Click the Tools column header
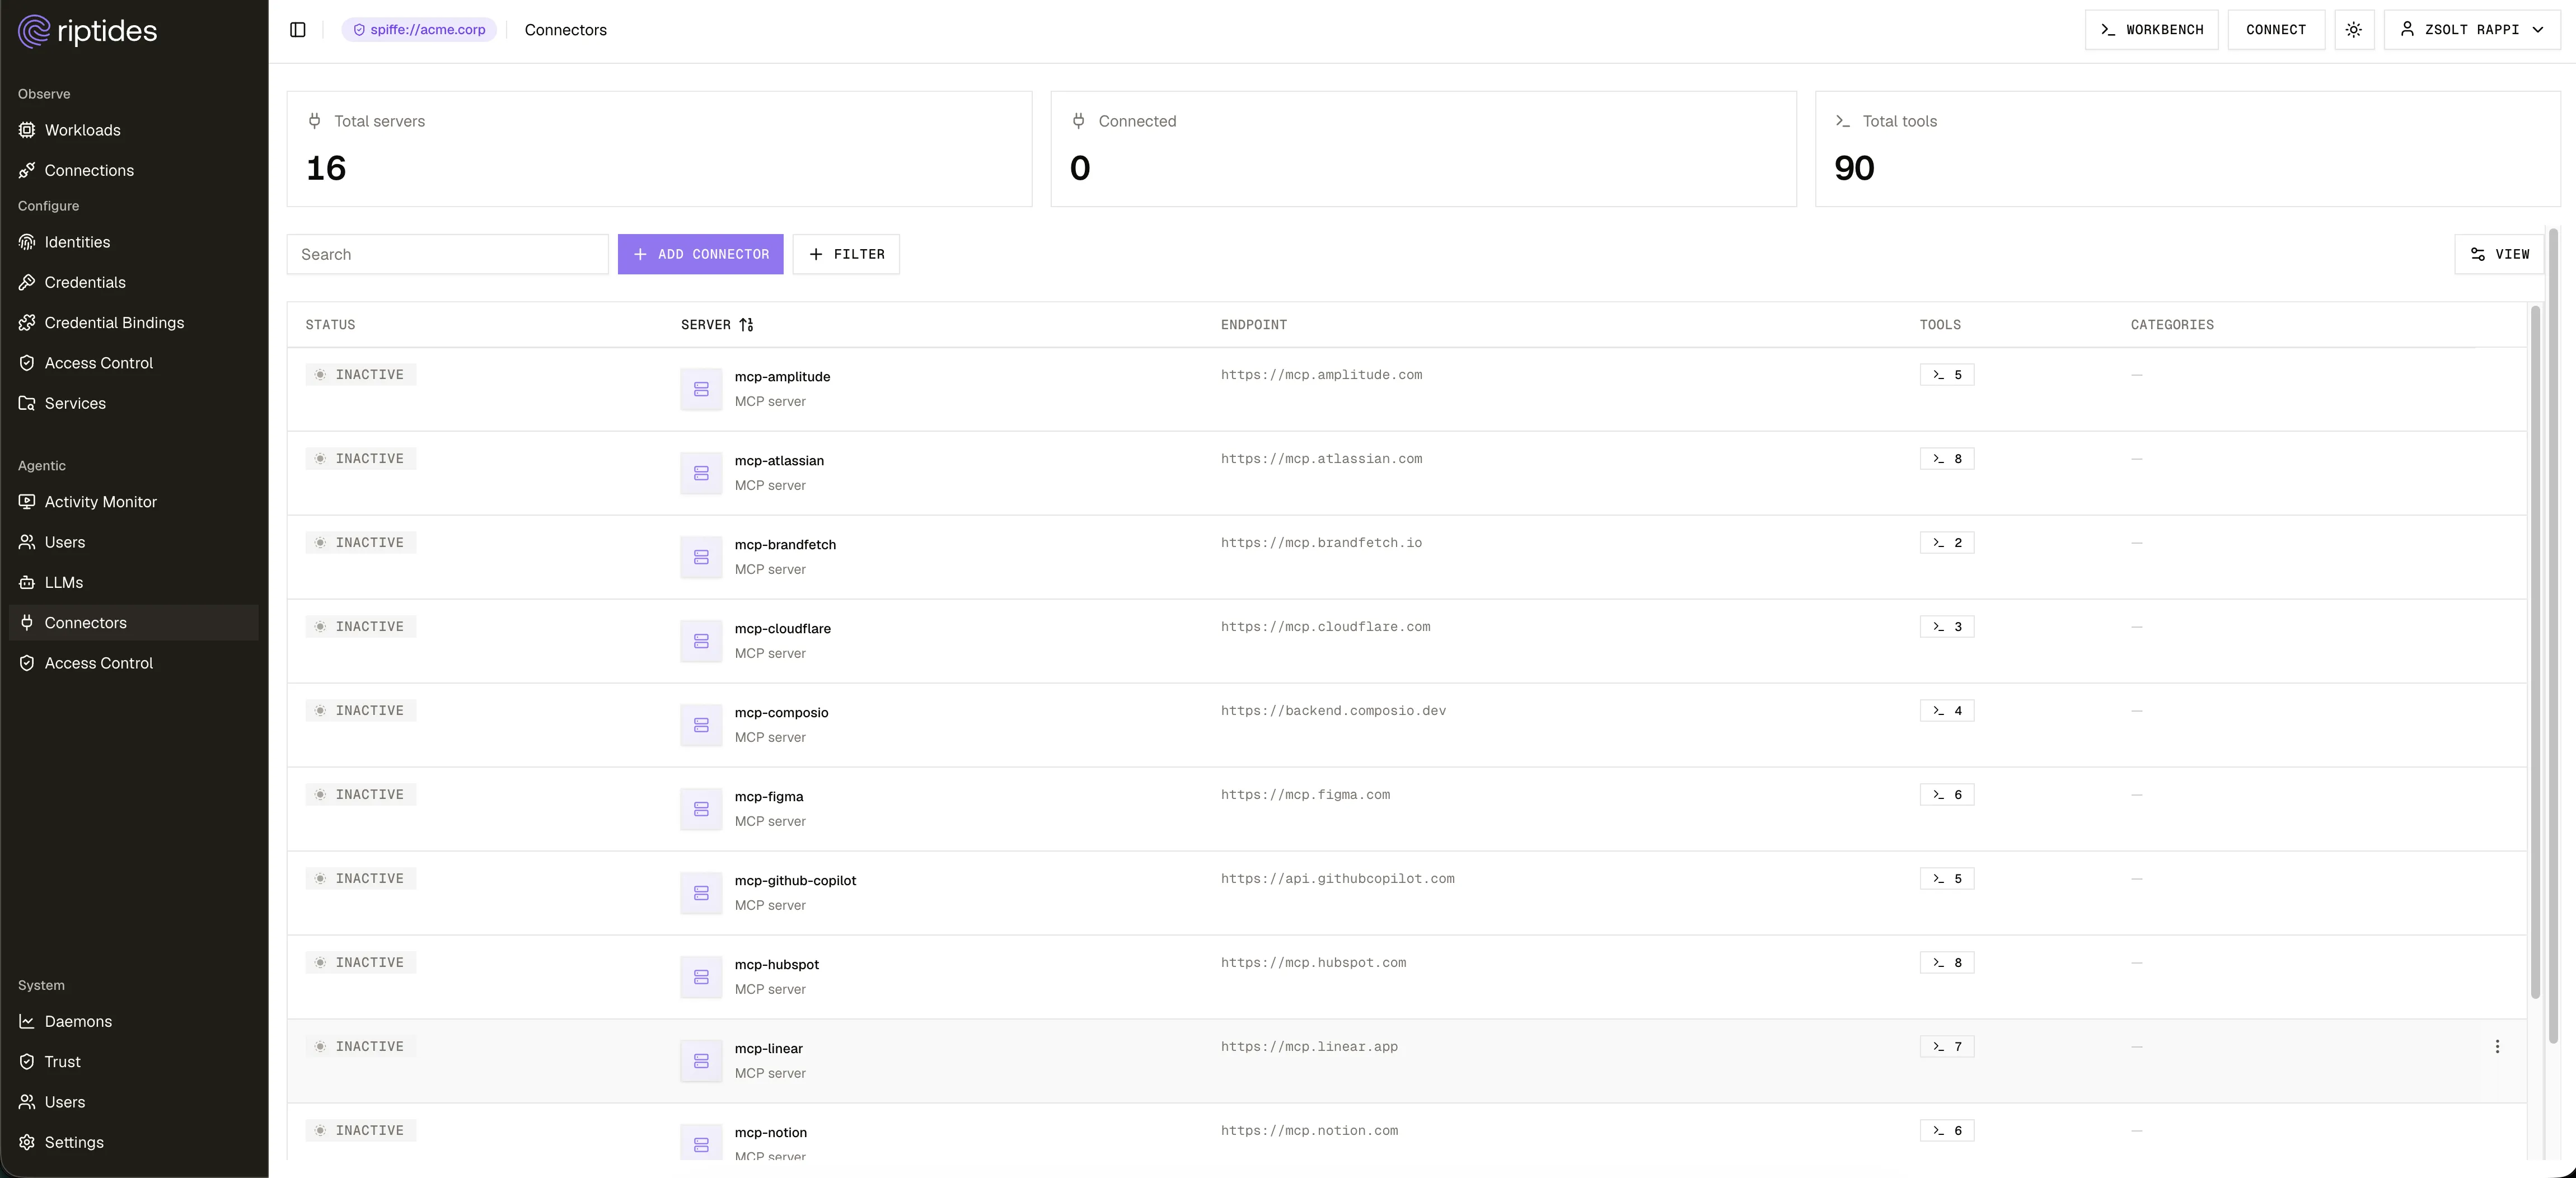Image resolution: width=2576 pixels, height=1178 pixels. point(1940,325)
